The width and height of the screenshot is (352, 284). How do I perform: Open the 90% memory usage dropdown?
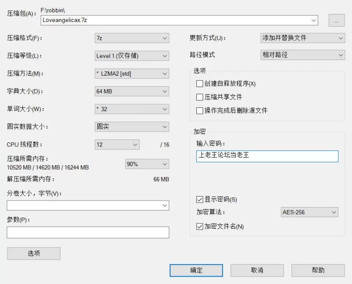pos(147,164)
